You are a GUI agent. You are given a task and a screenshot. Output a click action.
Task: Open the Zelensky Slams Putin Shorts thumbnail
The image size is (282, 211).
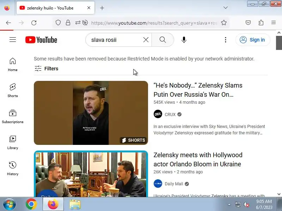(91, 113)
